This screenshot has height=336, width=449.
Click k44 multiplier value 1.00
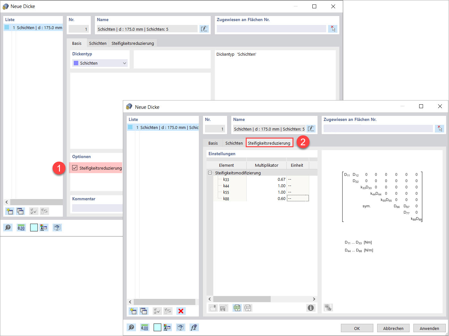coord(267,186)
